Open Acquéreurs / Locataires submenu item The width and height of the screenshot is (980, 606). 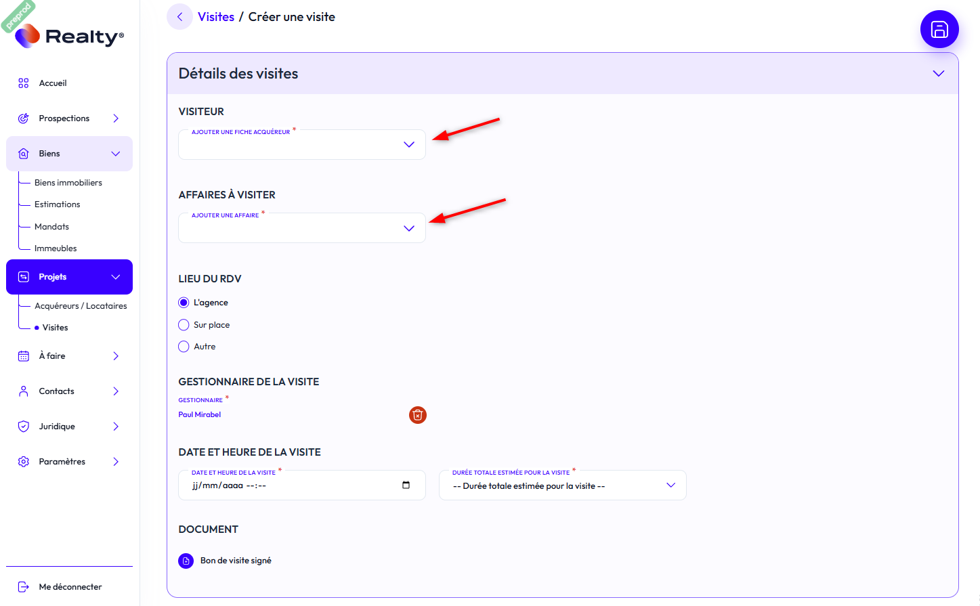[81, 306]
